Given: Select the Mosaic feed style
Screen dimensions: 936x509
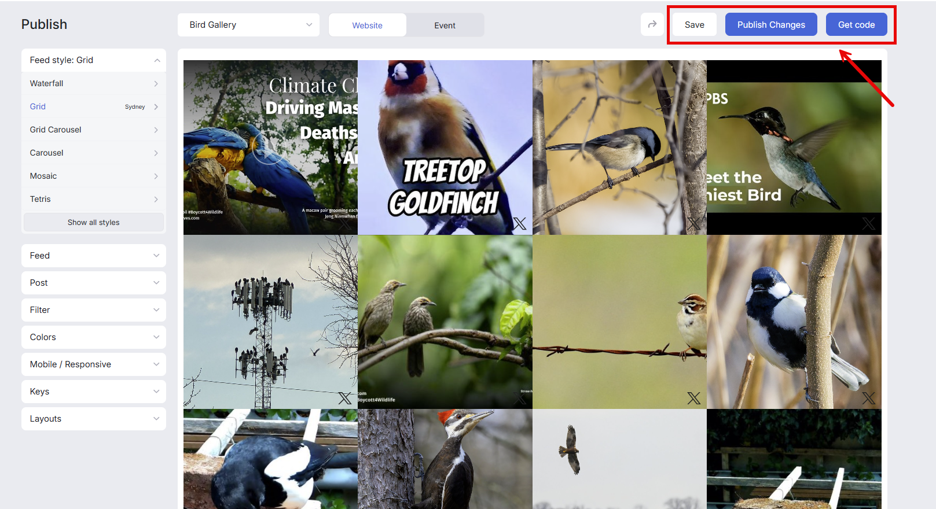Looking at the screenshot, I should (94, 176).
